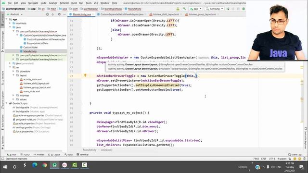The height and width of the screenshot is (173, 308).
Task: Open activity_main.xml from the layout folder
Action: [x=32, y=79]
